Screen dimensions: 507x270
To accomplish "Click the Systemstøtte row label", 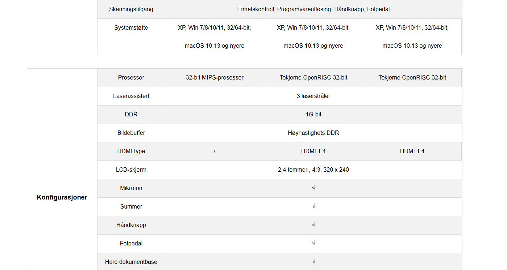I will (x=131, y=27).
